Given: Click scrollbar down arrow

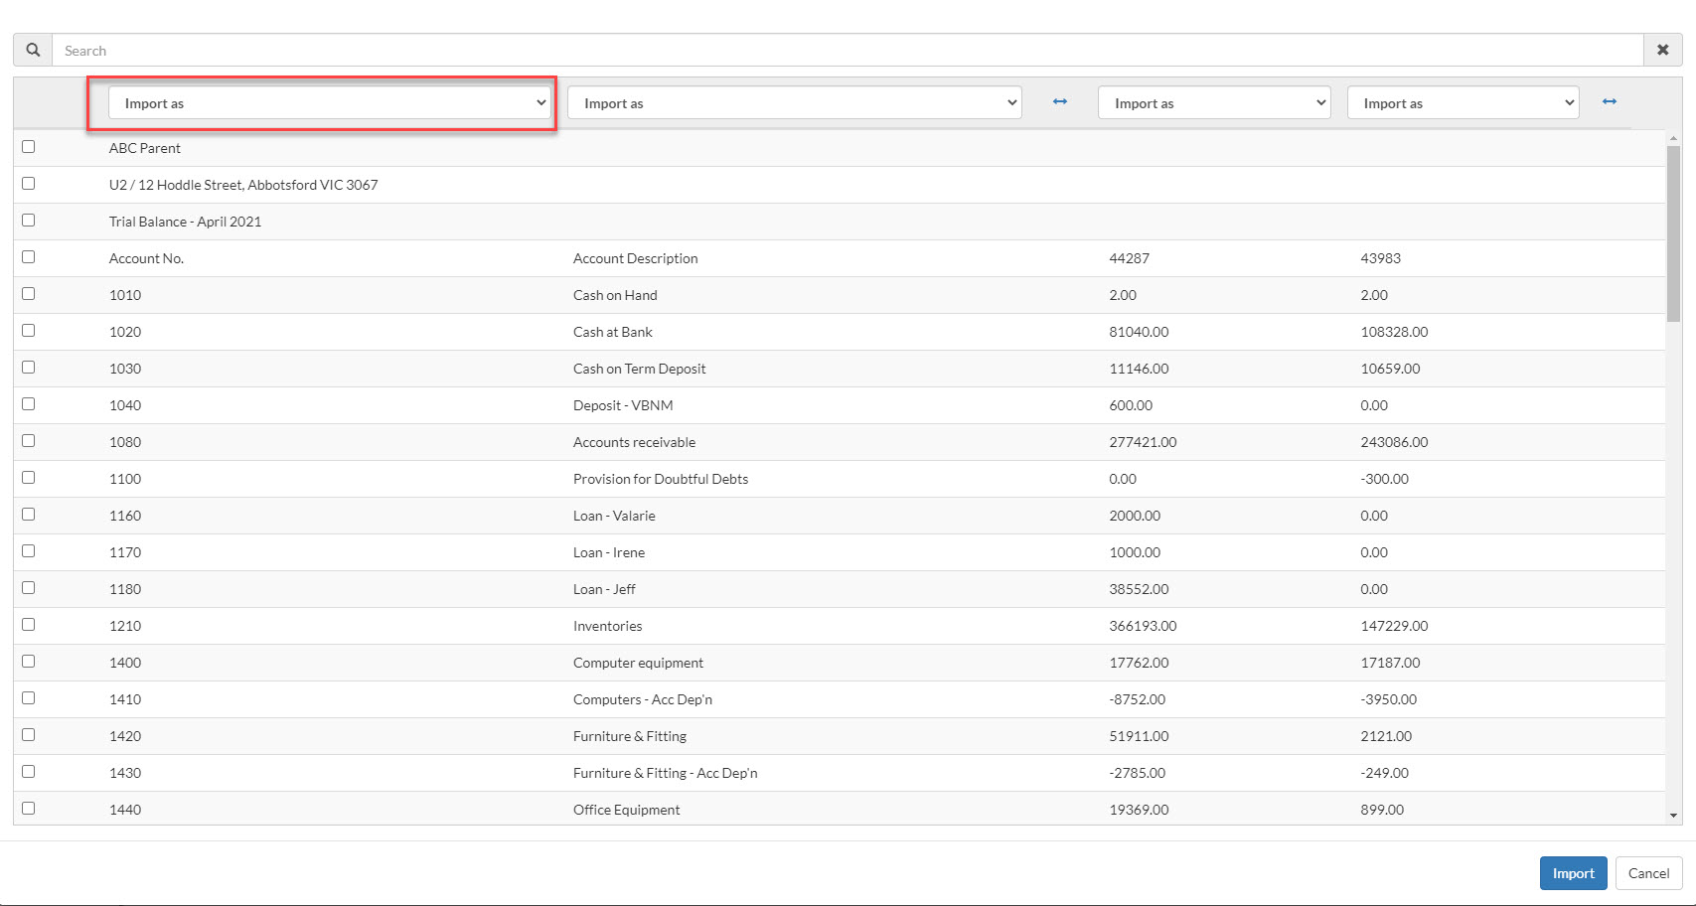Looking at the screenshot, I should coord(1673,816).
